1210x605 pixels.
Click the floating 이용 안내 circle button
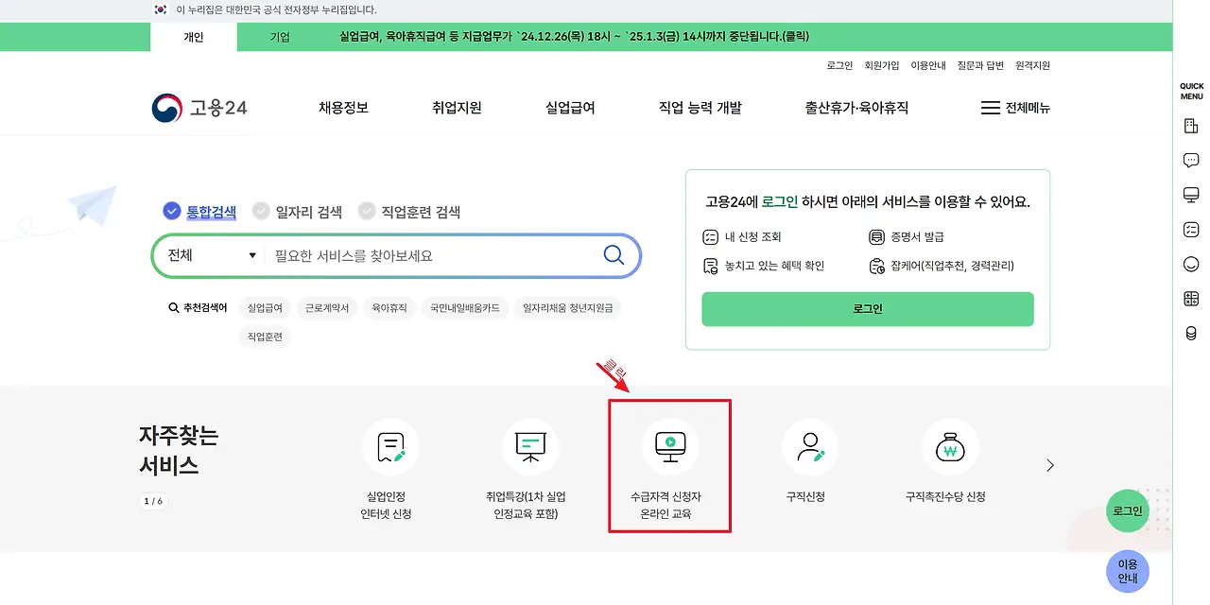click(1128, 571)
